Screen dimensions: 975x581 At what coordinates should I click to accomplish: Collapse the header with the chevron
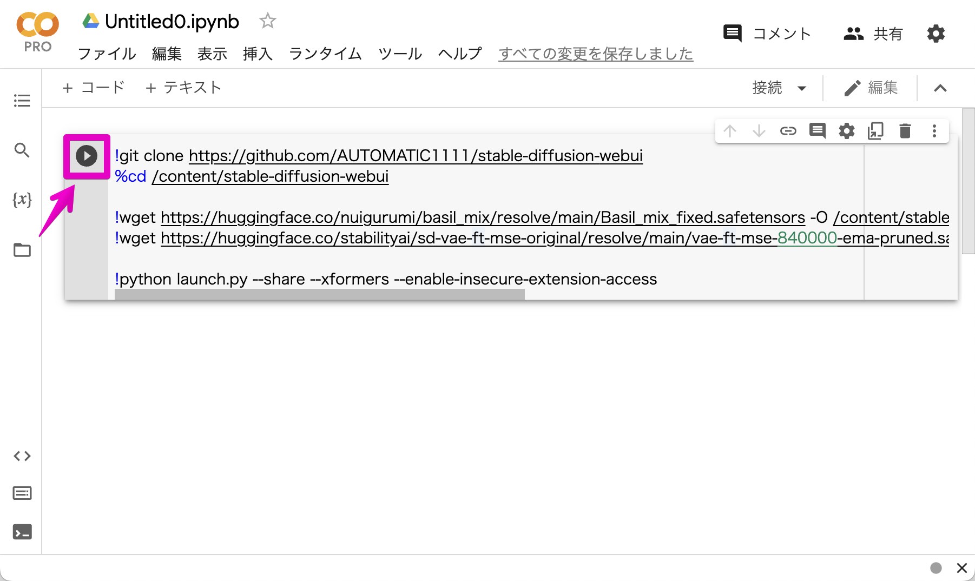940,88
